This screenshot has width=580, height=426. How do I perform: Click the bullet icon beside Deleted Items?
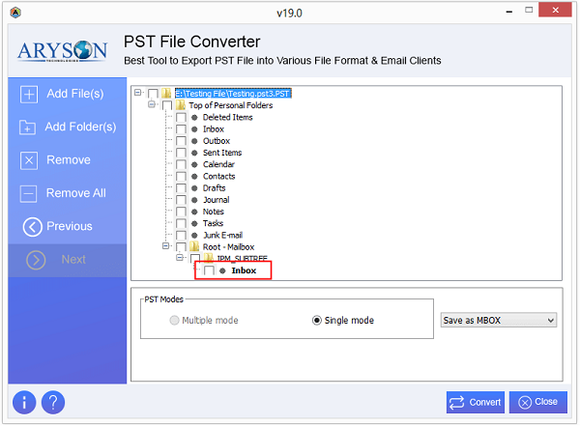point(194,118)
